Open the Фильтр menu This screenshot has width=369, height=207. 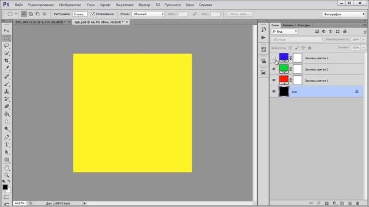(x=144, y=5)
